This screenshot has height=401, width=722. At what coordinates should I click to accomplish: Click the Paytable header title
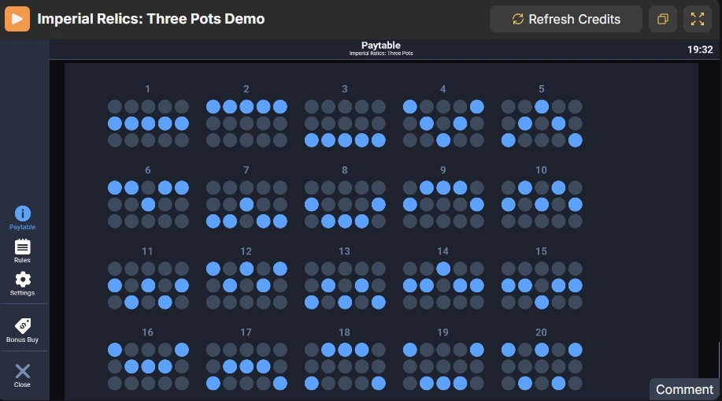click(381, 45)
